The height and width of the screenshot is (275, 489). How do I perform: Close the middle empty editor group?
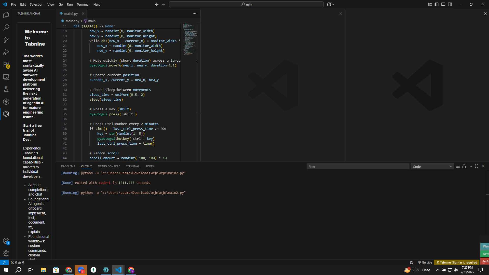(341, 13)
